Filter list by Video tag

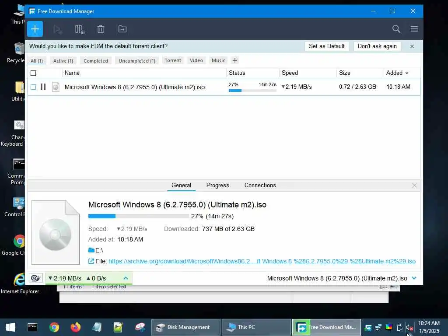click(x=196, y=60)
